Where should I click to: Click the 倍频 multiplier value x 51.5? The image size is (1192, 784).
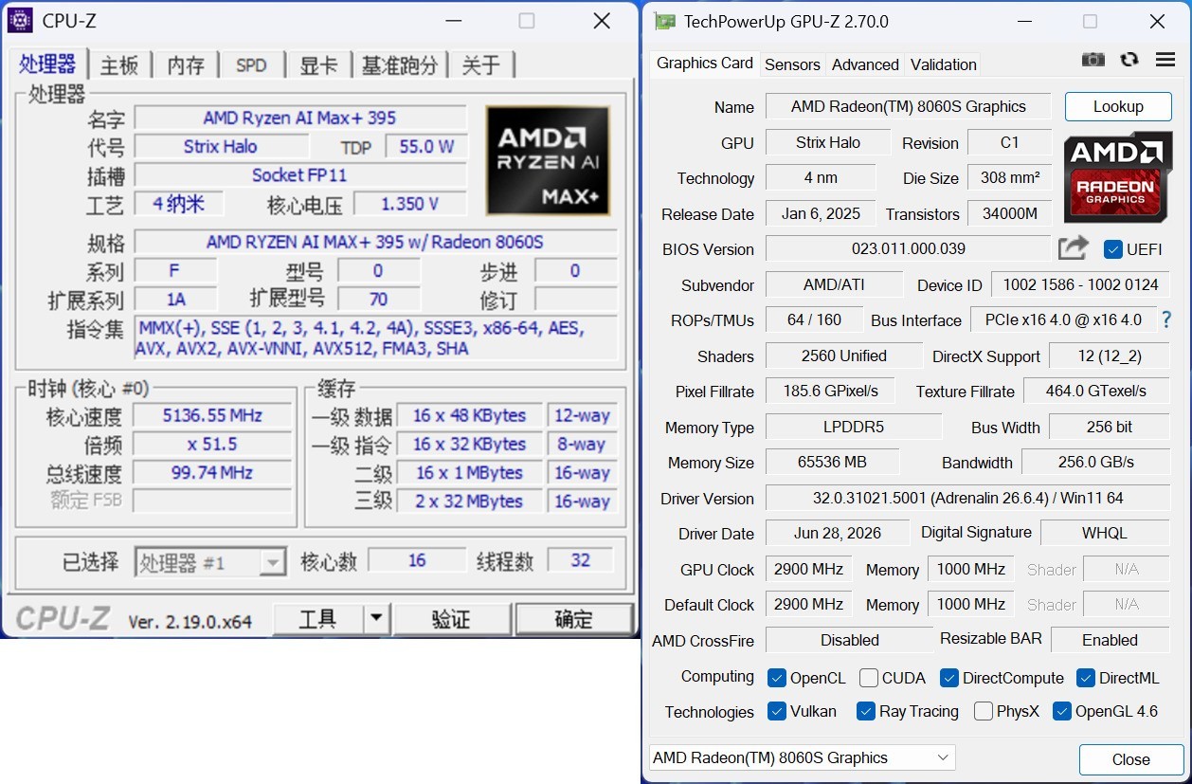pos(212,444)
